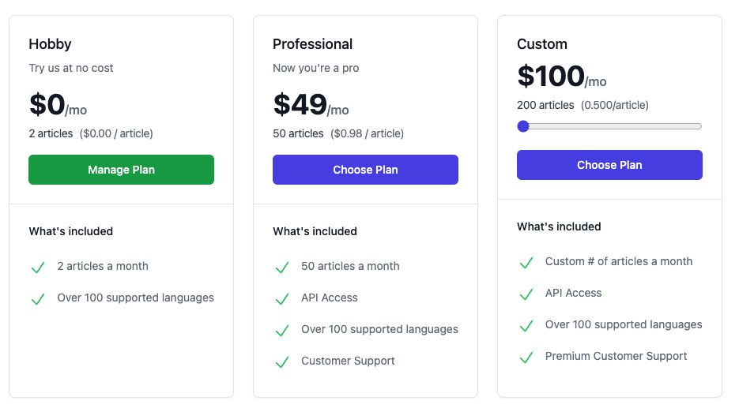Viewport: 739px width, 408px height.
Task: Click checkmark next to Custom # of articles
Action: [526, 263]
